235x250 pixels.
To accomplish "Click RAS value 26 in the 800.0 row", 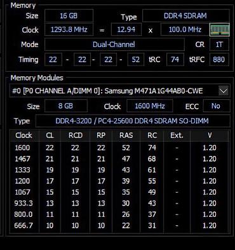I will (x=126, y=214).
